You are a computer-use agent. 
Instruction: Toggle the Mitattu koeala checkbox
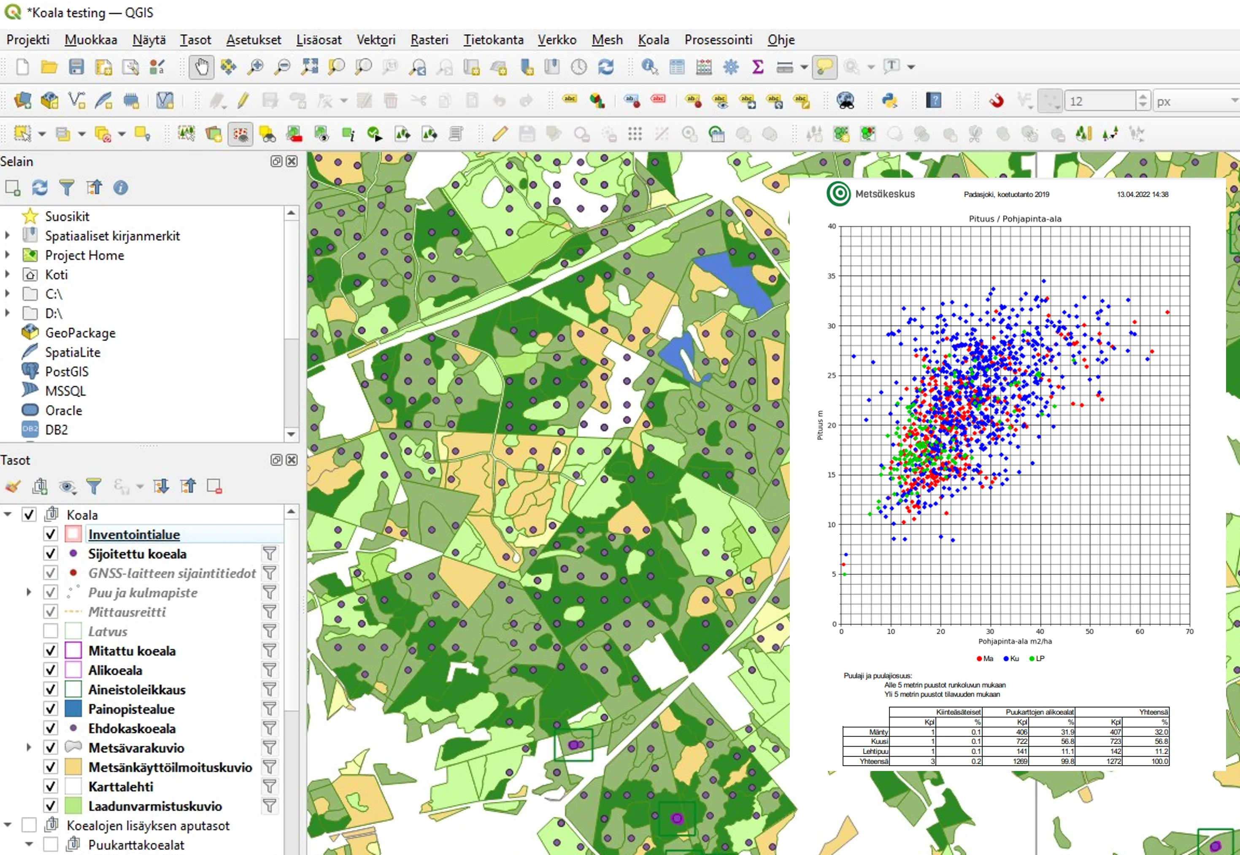(x=50, y=650)
